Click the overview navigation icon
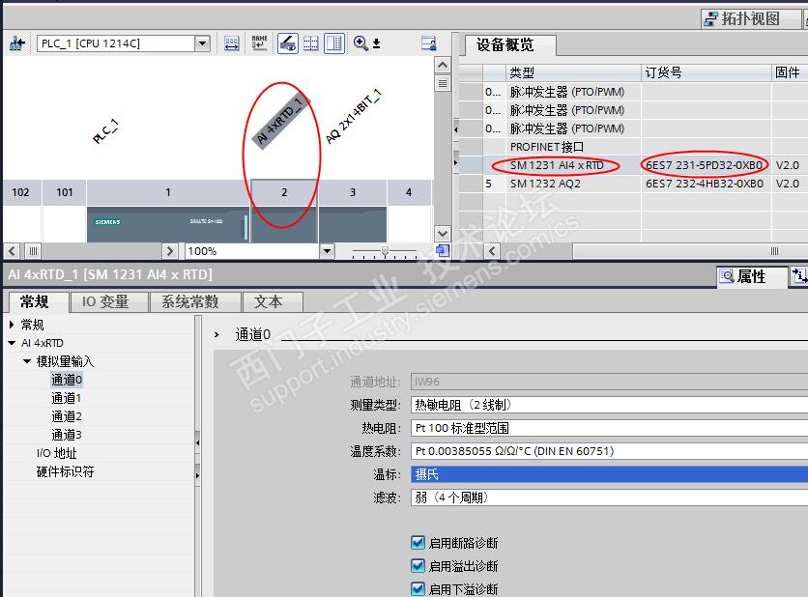The height and width of the screenshot is (597, 808). click(x=442, y=251)
